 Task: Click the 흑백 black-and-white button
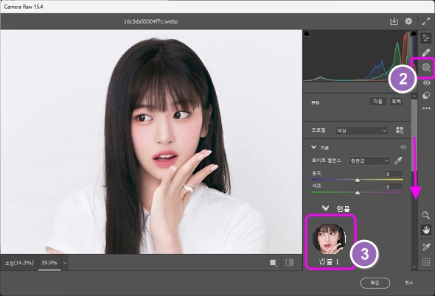click(x=396, y=102)
